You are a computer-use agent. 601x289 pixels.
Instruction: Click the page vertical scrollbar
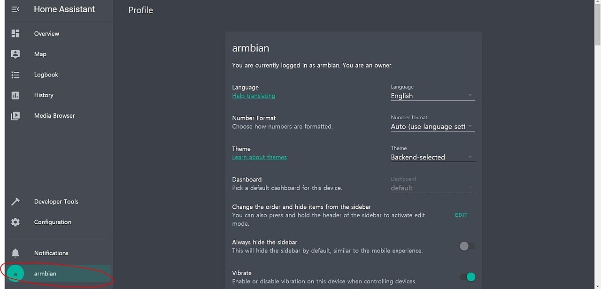click(x=597, y=144)
